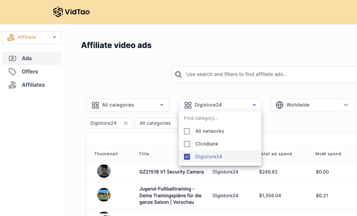357x216 pixels.
Task: Click the Ads video play icon
Action: 12,58
